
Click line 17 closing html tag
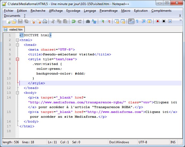click(x=27, y=126)
